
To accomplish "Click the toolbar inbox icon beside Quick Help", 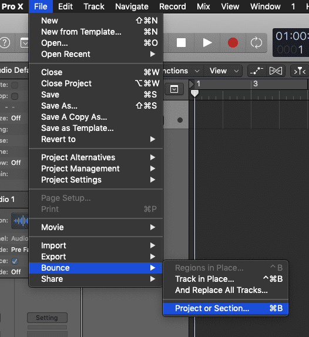I will click(24, 43).
